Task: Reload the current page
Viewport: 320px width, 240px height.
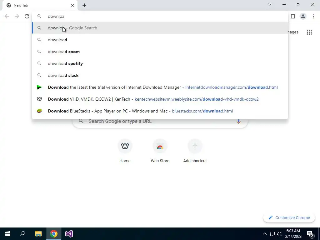Action: point(27,16)
